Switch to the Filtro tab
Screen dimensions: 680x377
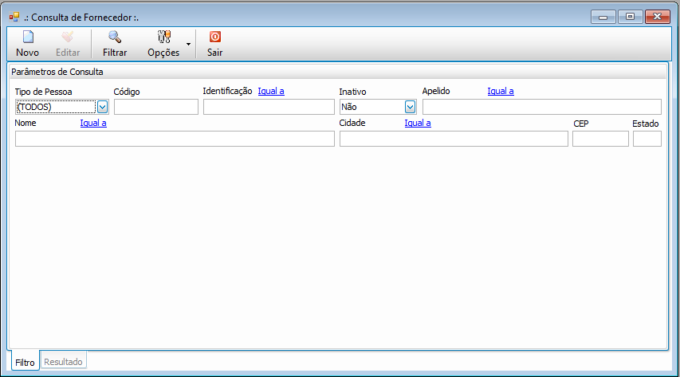click(25, 362)
